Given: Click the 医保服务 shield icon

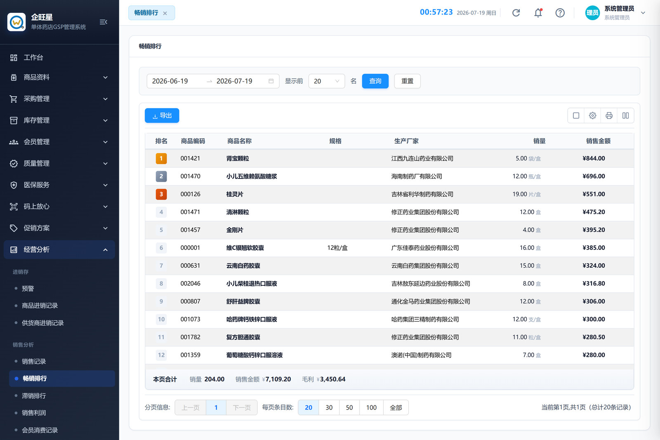Looking at the screenshot, I should coord(14,185).
